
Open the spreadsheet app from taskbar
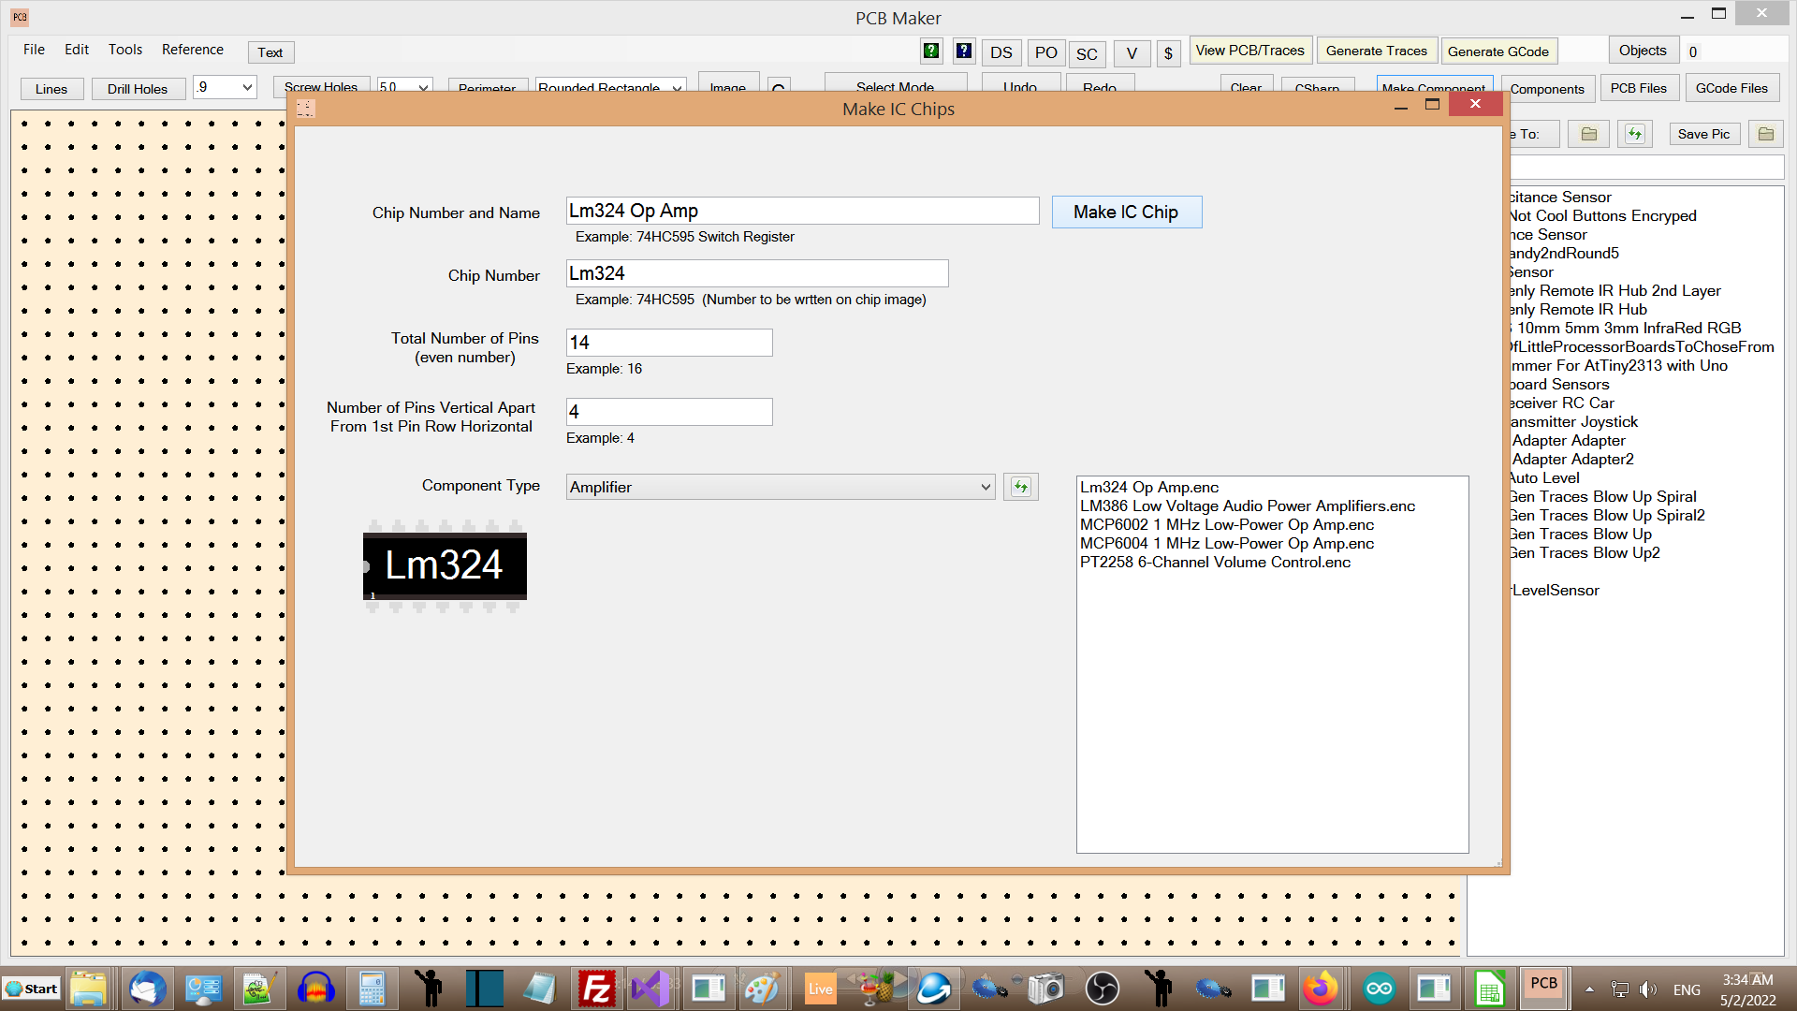(1489, 989)
